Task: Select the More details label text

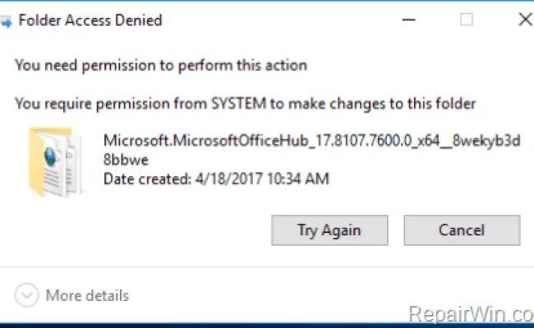Action: [87, 295]
